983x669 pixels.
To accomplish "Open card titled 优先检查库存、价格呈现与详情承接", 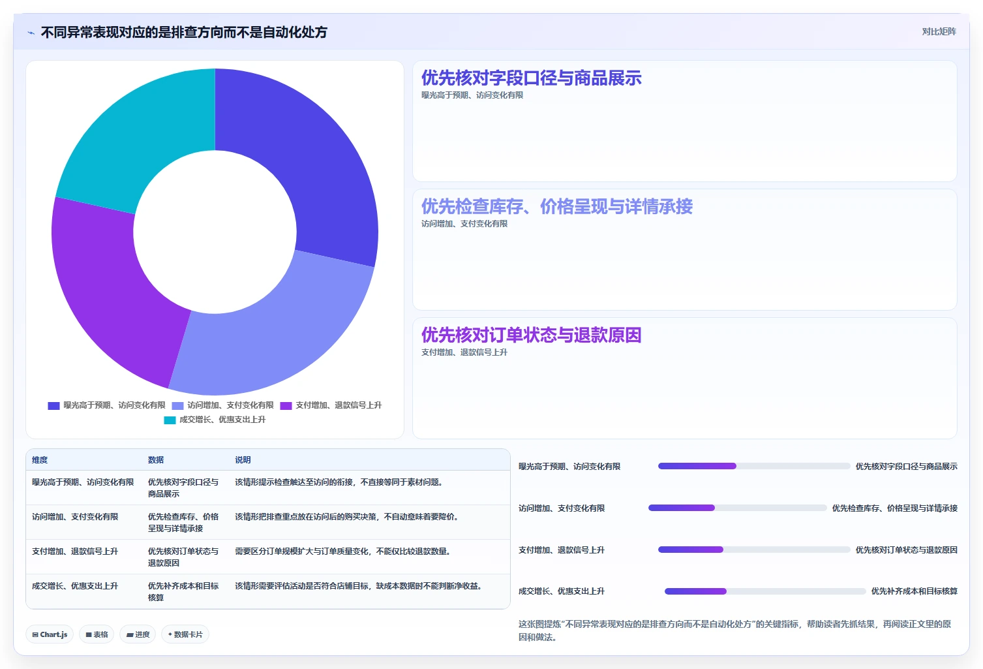I will pyautogui.click(x=684, y=250).
